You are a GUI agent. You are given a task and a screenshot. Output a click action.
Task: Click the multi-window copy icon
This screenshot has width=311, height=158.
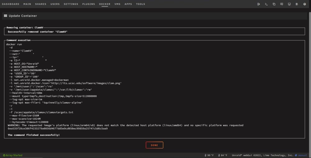pyautogui.click(x=274, y=4)
